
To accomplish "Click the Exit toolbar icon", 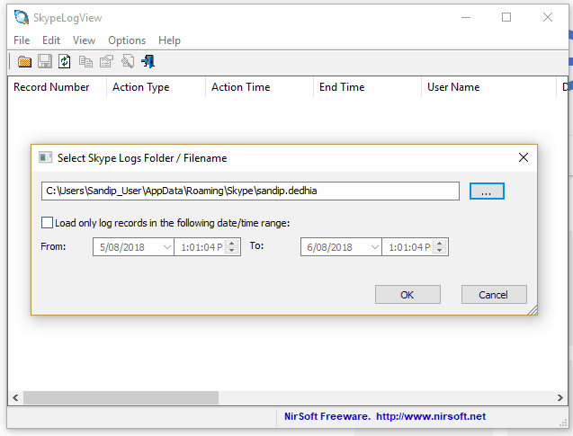I will [x=148, y=61].
